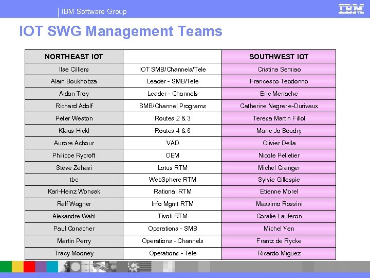Click the 'Karl-Heinz Wonsak' cell

(74, 192)
